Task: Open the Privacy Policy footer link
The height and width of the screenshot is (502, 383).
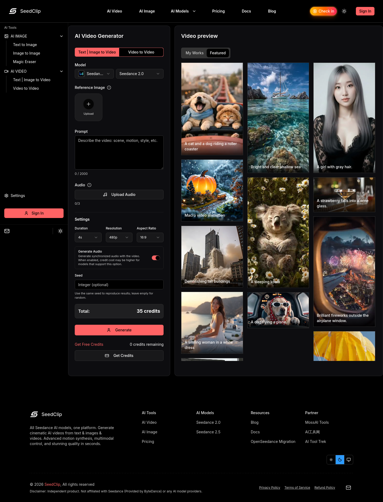Action: 270,488
